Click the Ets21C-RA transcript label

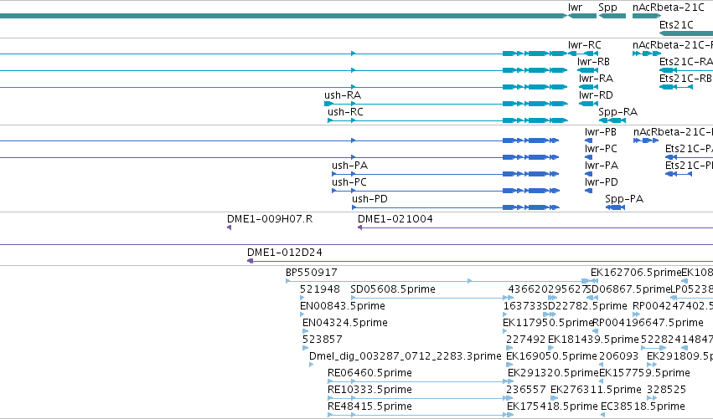[x=685, y=62]
